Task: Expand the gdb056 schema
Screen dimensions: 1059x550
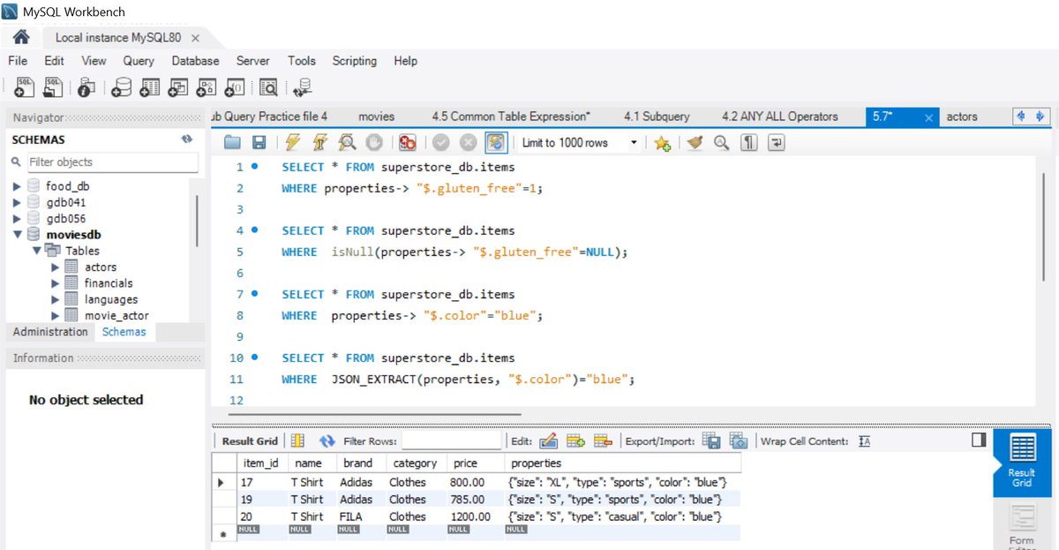Action: pyautogui.click(x=17, y=218)
